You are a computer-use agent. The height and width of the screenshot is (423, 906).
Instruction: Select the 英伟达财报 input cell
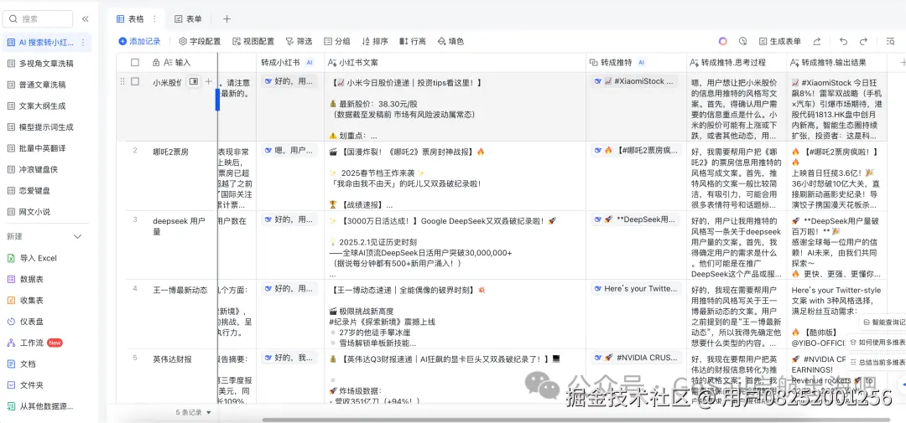[181, 376]
